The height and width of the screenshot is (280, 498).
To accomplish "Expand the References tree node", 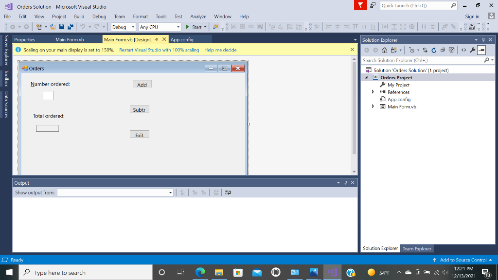I will [373, 92].
